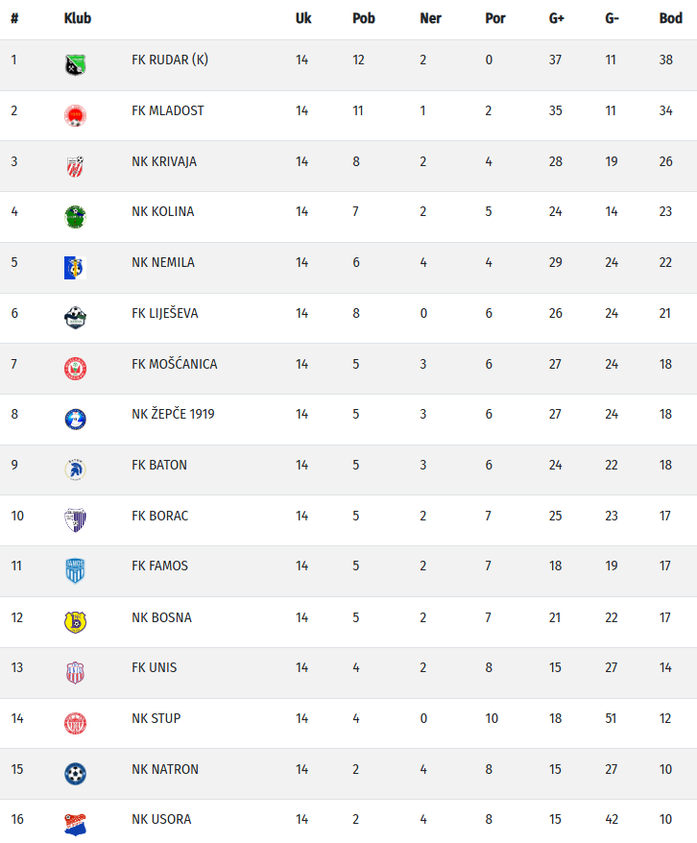This screenshot has height=843, width=697.
Task: Click the NK Žepče 1919 blue logo
Action: 75,419
